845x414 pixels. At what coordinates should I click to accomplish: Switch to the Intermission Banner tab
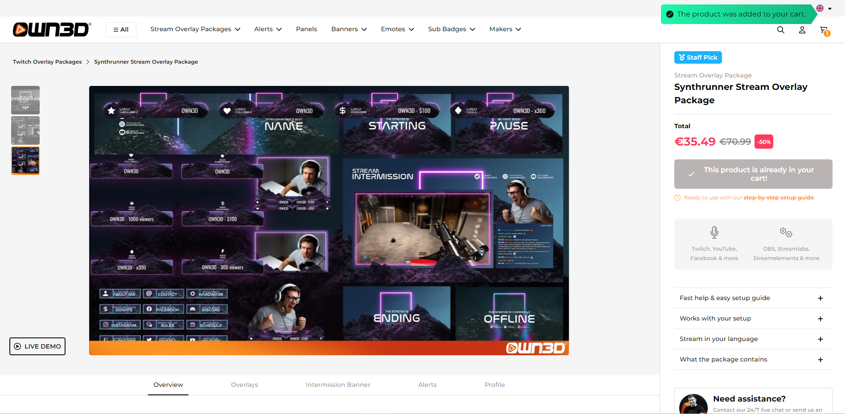click(337, 385)
